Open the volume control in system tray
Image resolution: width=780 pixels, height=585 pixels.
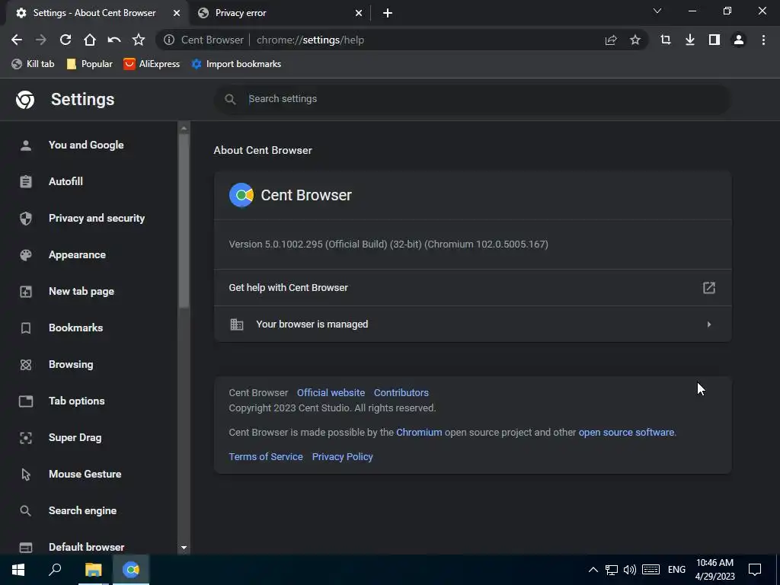[629, 570]
